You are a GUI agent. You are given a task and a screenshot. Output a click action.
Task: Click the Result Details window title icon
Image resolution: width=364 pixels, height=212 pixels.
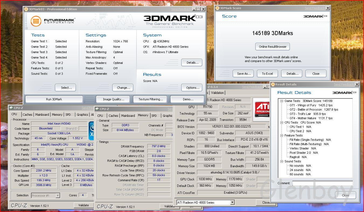[273, 84]
